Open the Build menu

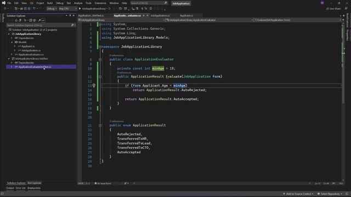50,3
